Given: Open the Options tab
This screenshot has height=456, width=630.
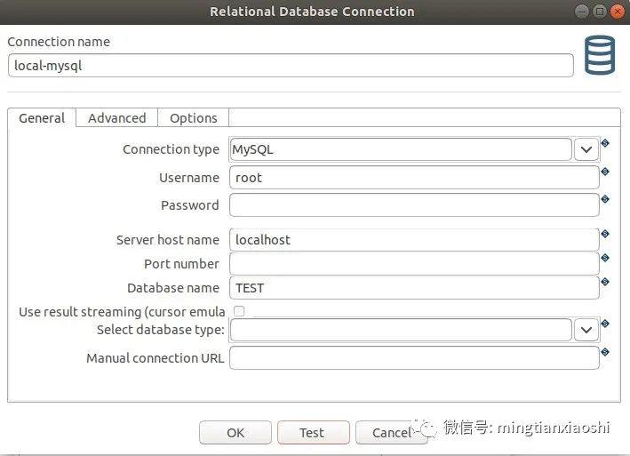Looking at the screenshot, I should [193, 118].
